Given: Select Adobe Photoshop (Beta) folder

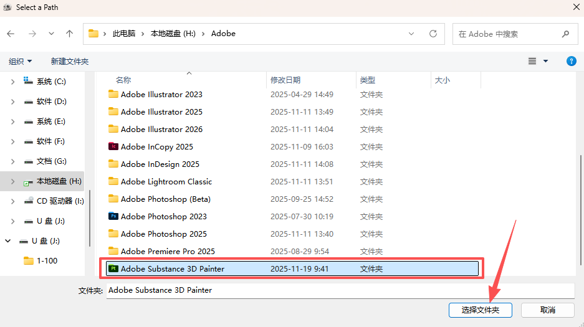Looking at the screenshot, I should [x=165, y=199].
